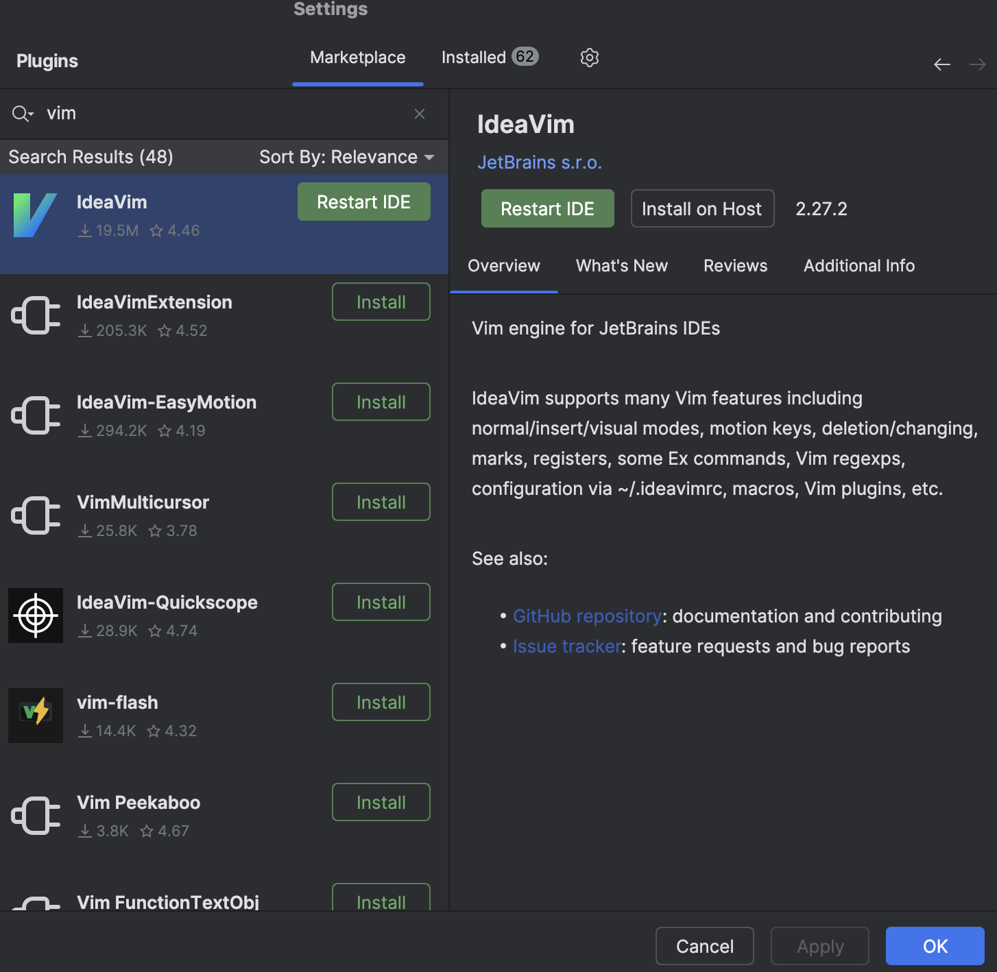Open the GitHub repository link
The width and height of the screenshot is (997, 972).
(x=586, y=616)
